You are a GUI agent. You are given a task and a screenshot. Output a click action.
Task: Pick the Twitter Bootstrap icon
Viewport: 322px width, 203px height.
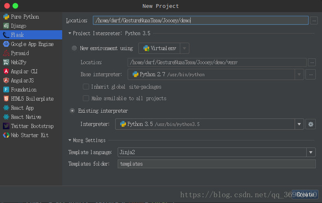6,126
